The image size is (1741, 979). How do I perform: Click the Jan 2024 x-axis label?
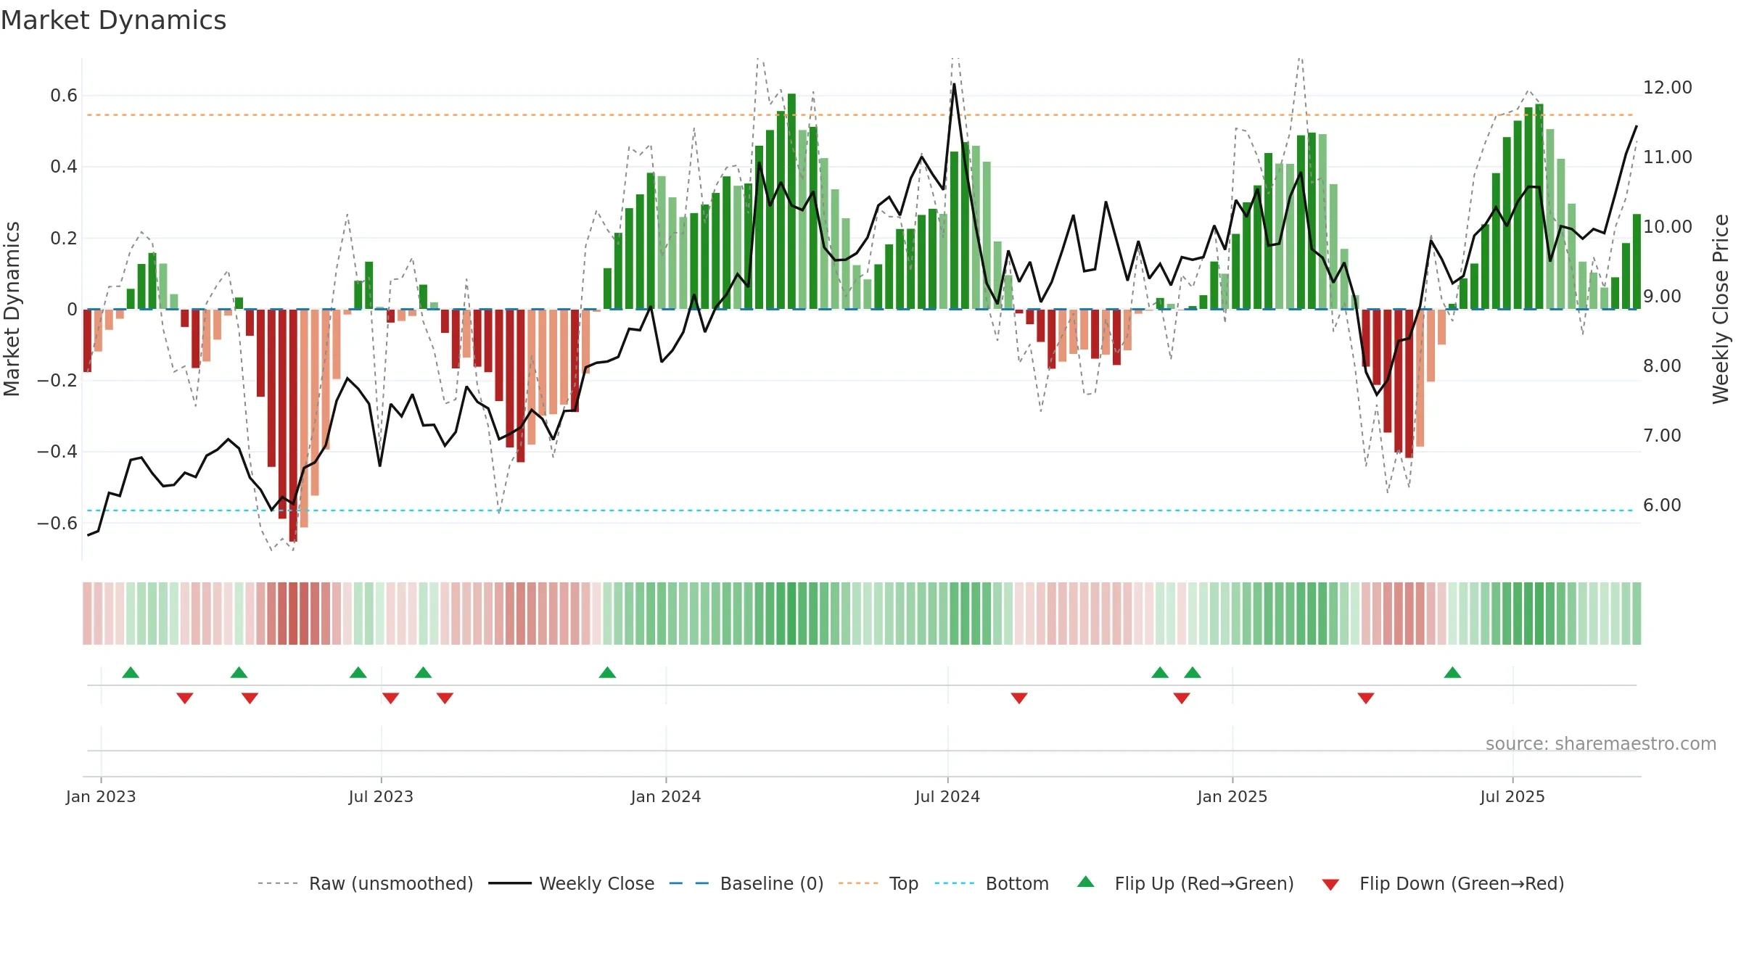666,796
